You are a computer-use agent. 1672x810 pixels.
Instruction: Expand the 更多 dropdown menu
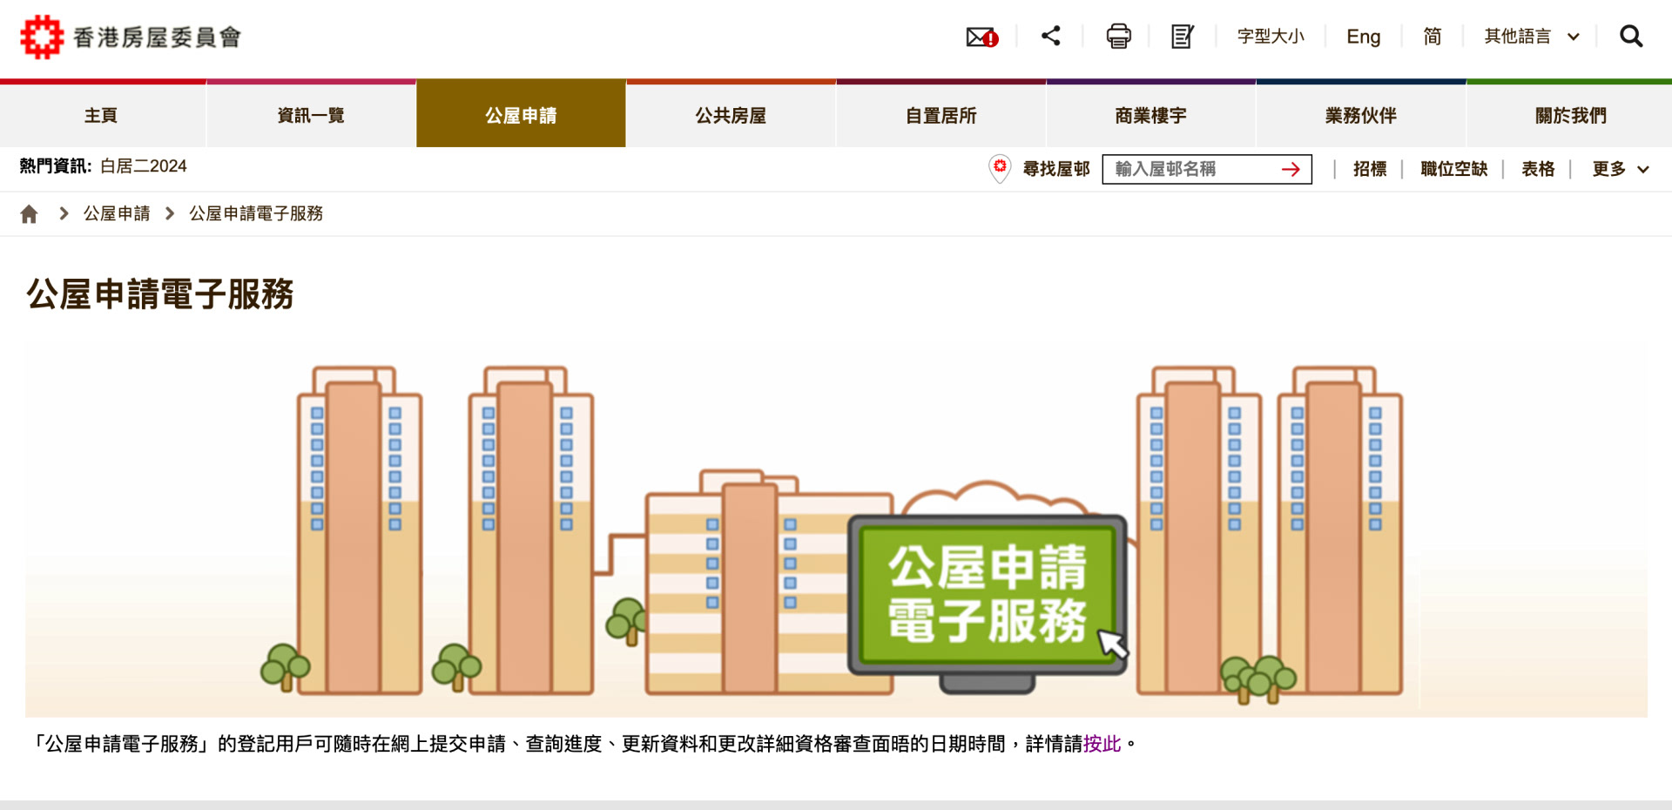coord(1621,169)
